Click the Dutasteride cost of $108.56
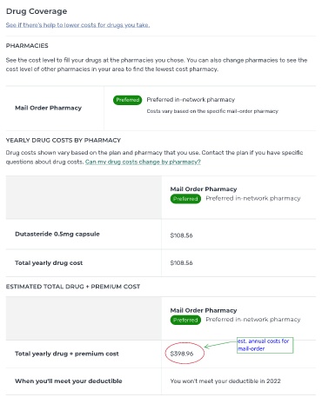Image resolution: width=322 pixels, height=417 pixels. (181, 235)
